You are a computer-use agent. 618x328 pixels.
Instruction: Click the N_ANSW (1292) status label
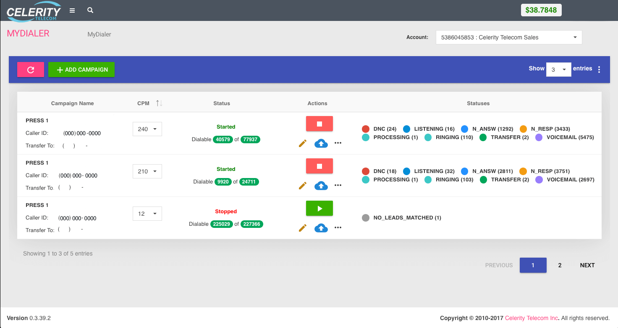pos(493,129)
